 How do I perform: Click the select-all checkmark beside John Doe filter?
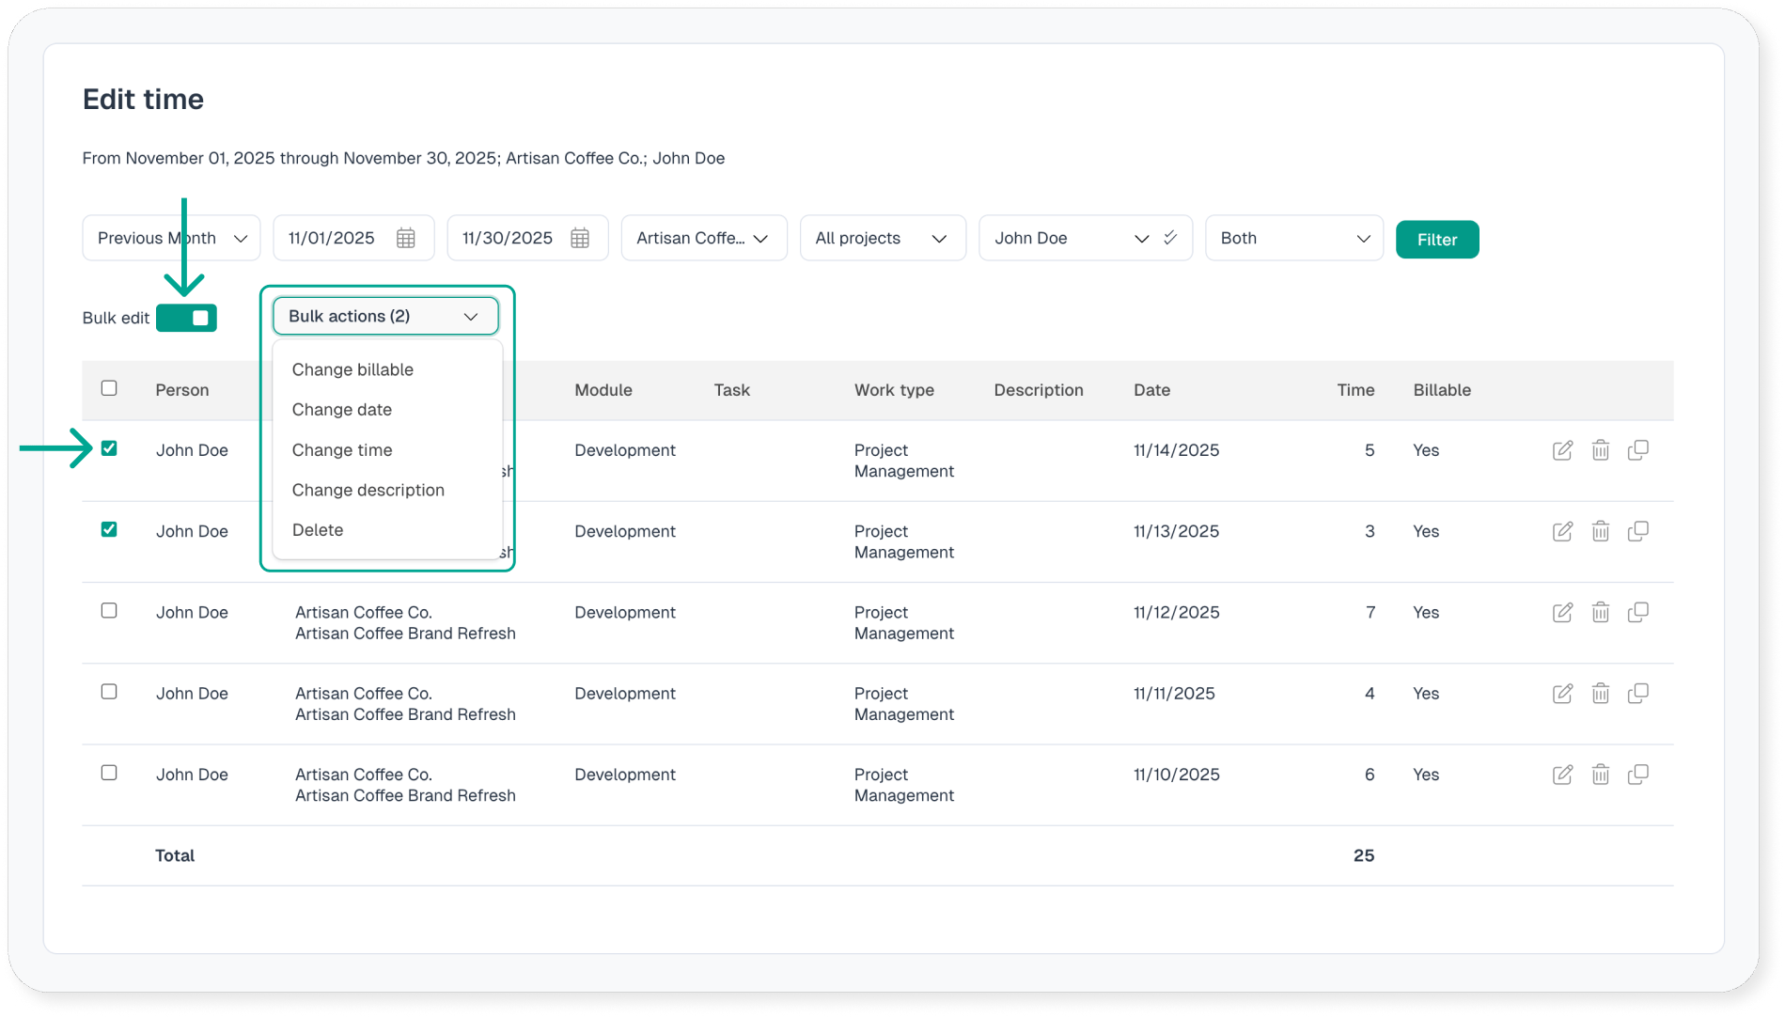coord(1170,238)
